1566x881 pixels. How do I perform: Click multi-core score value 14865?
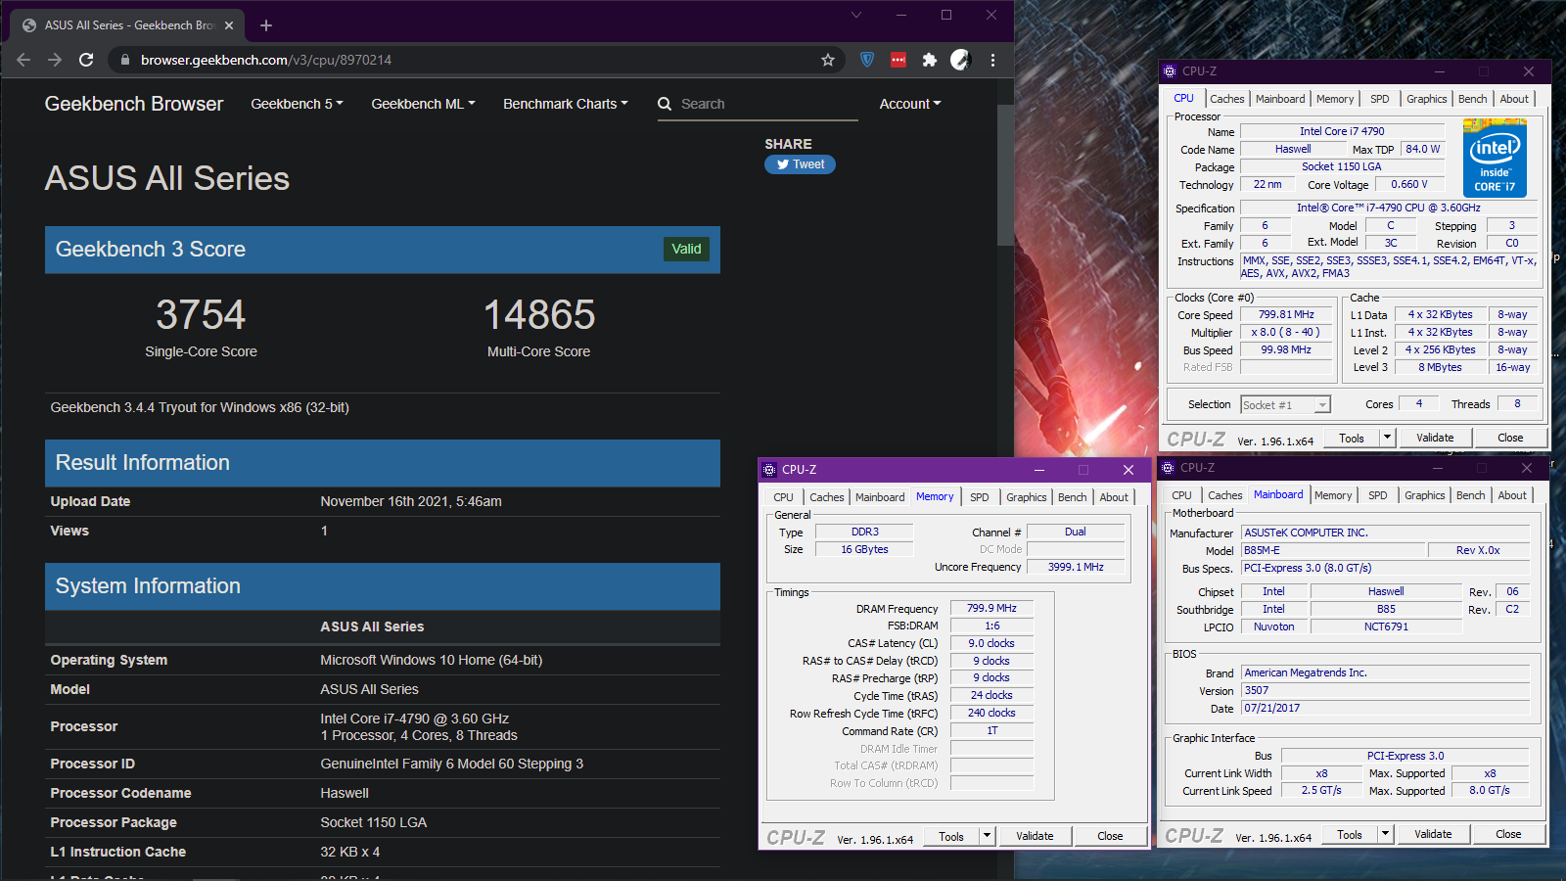[x=539, y=314]
